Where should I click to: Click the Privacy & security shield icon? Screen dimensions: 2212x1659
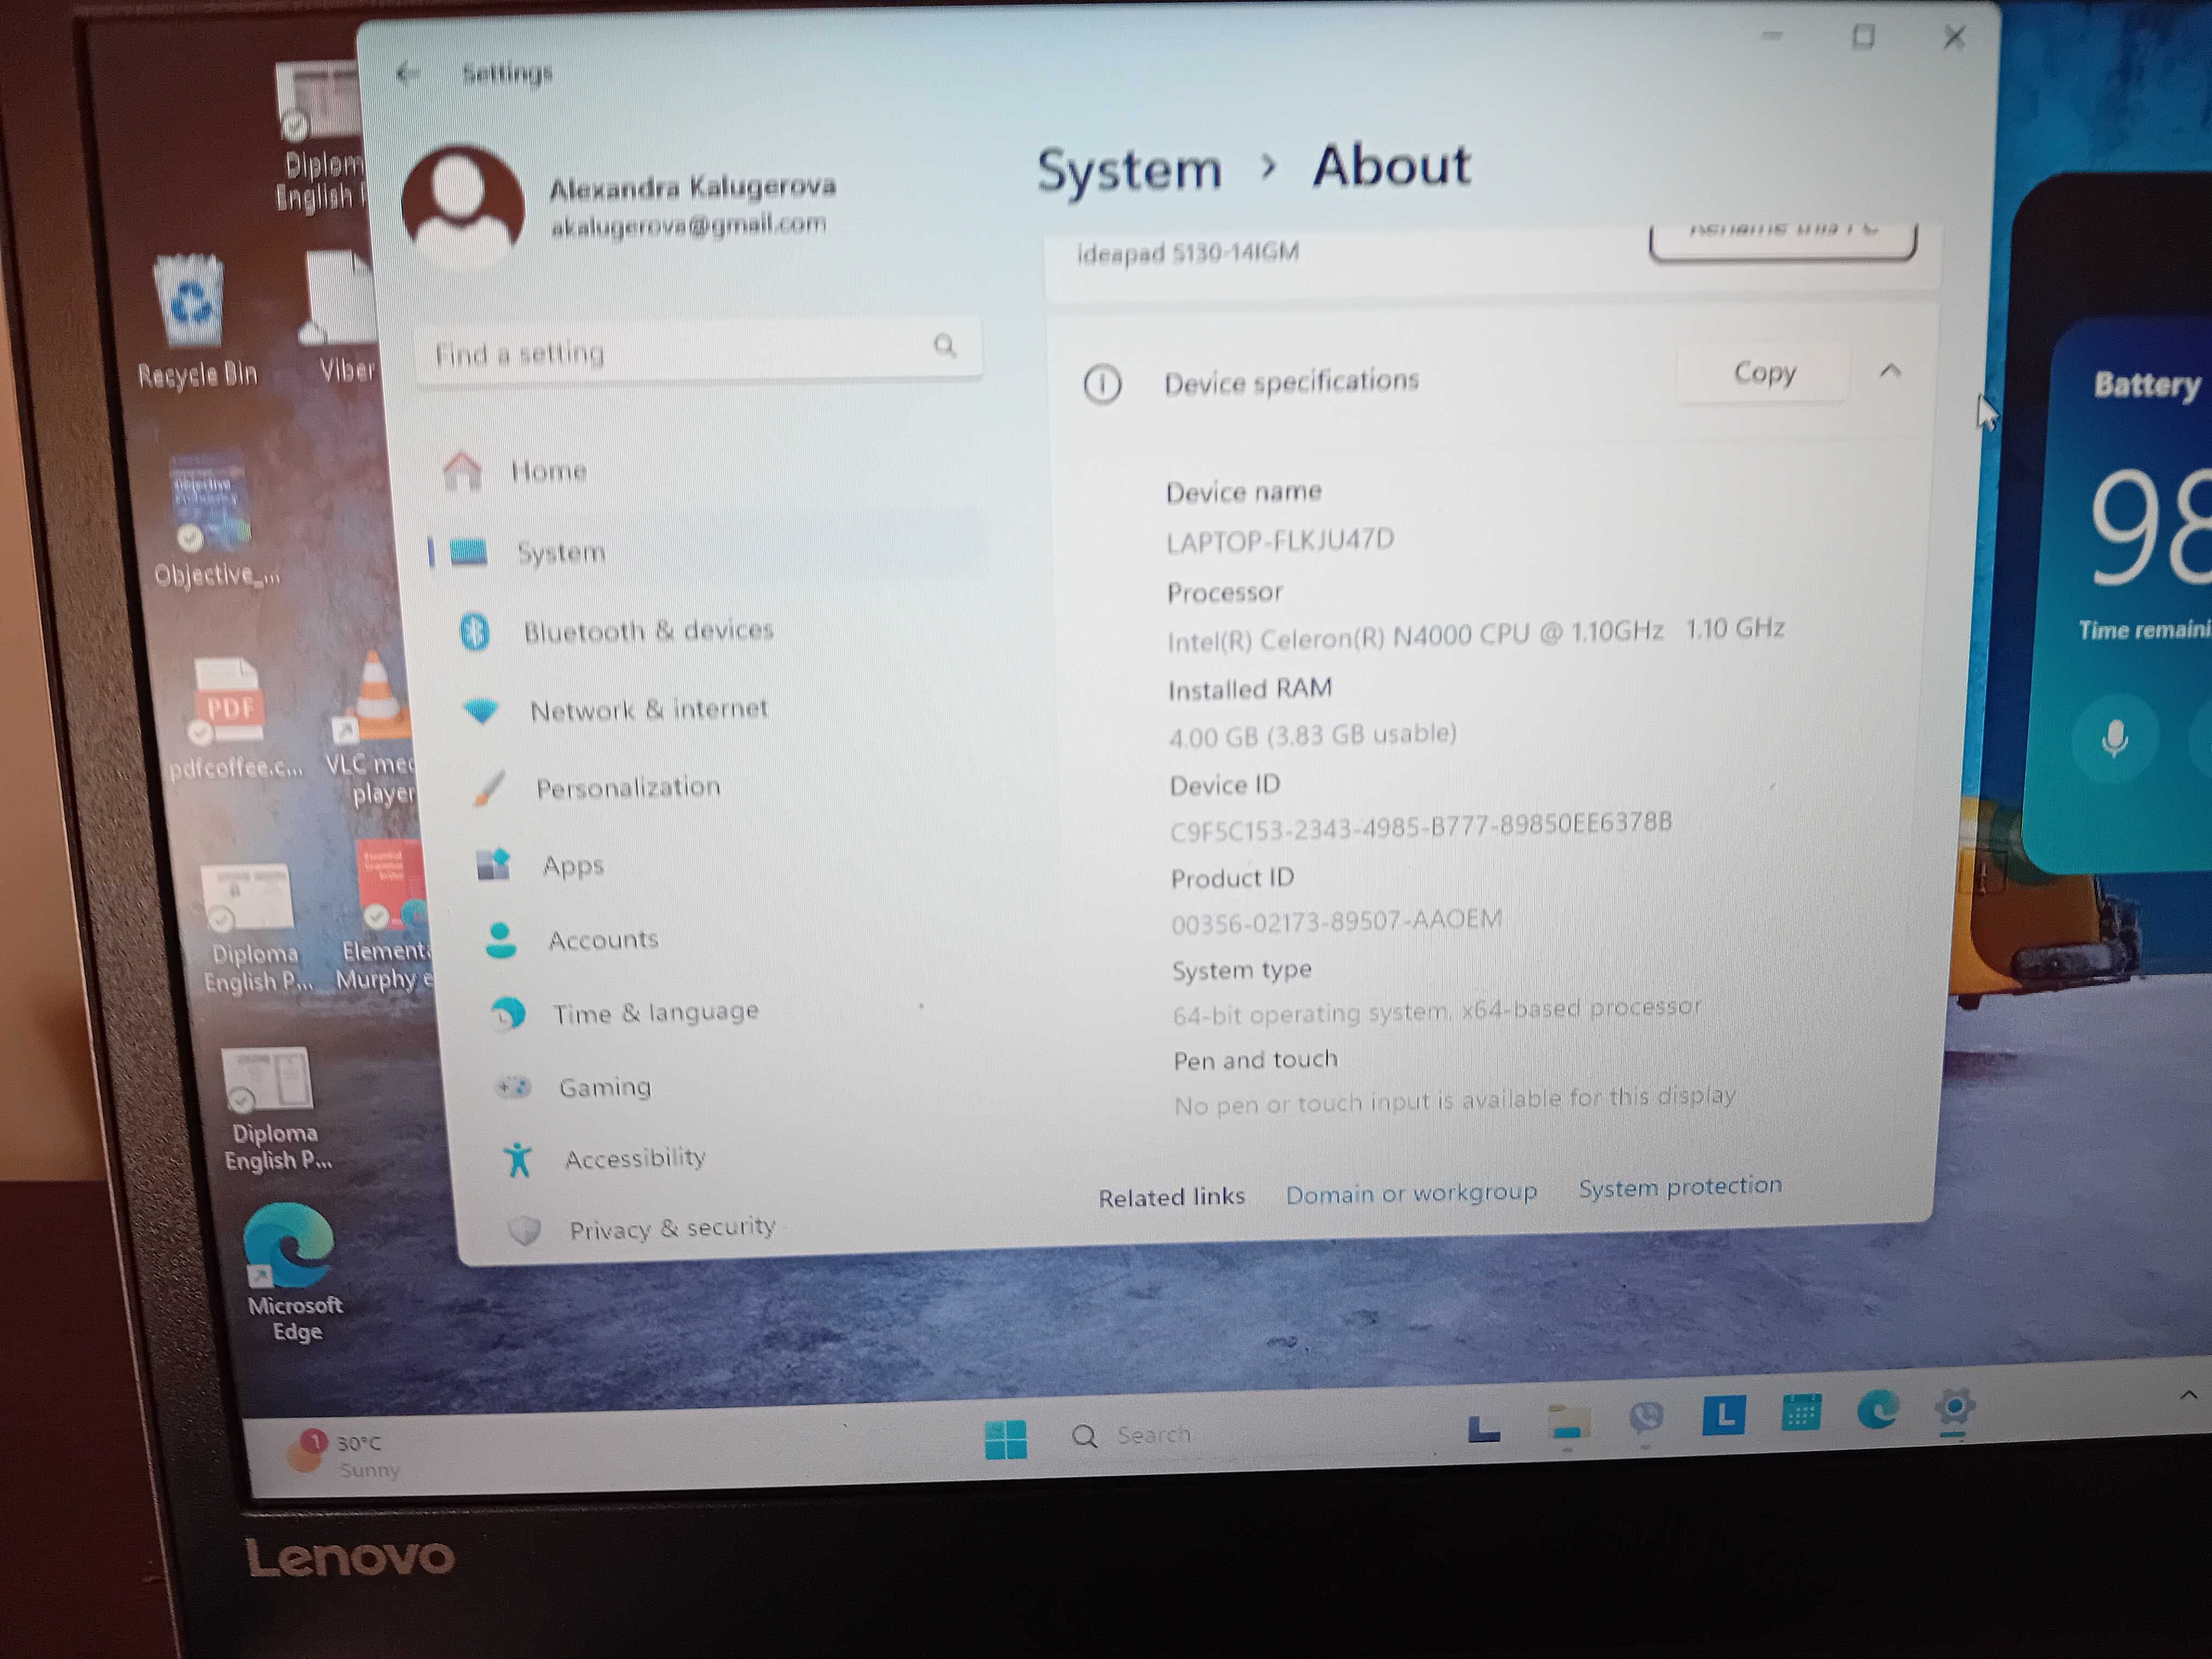525,1230
